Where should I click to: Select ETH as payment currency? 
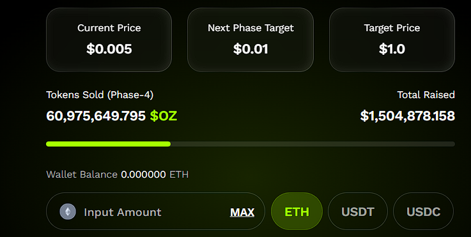point(297,212)
